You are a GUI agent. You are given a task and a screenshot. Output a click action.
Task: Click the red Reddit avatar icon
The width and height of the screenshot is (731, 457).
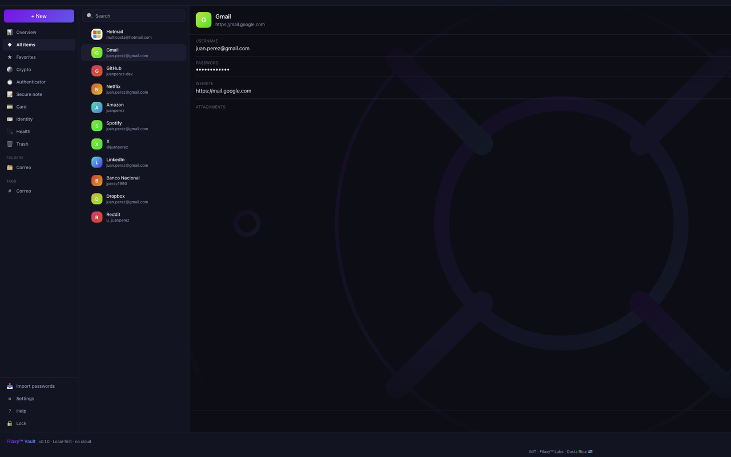tap(97, 217)
